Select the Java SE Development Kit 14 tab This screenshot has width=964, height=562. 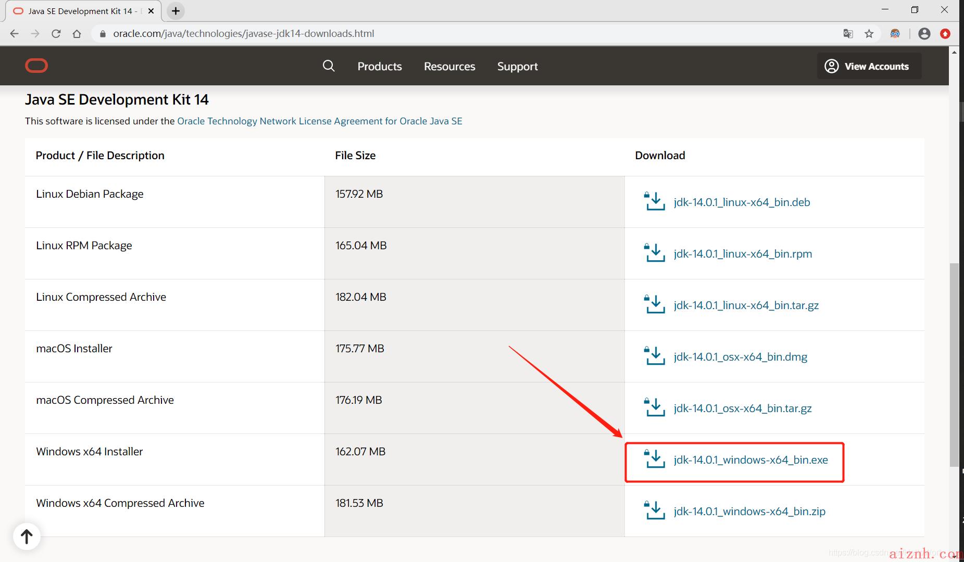point(83,11)
